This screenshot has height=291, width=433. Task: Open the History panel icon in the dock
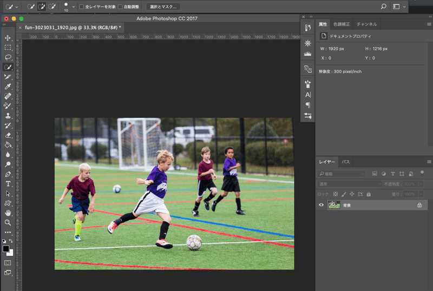tap(307, 28)
